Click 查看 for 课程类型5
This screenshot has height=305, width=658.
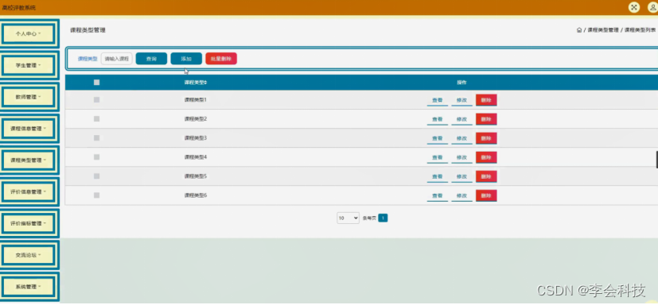pyautogui.click(x=438, y=177)
